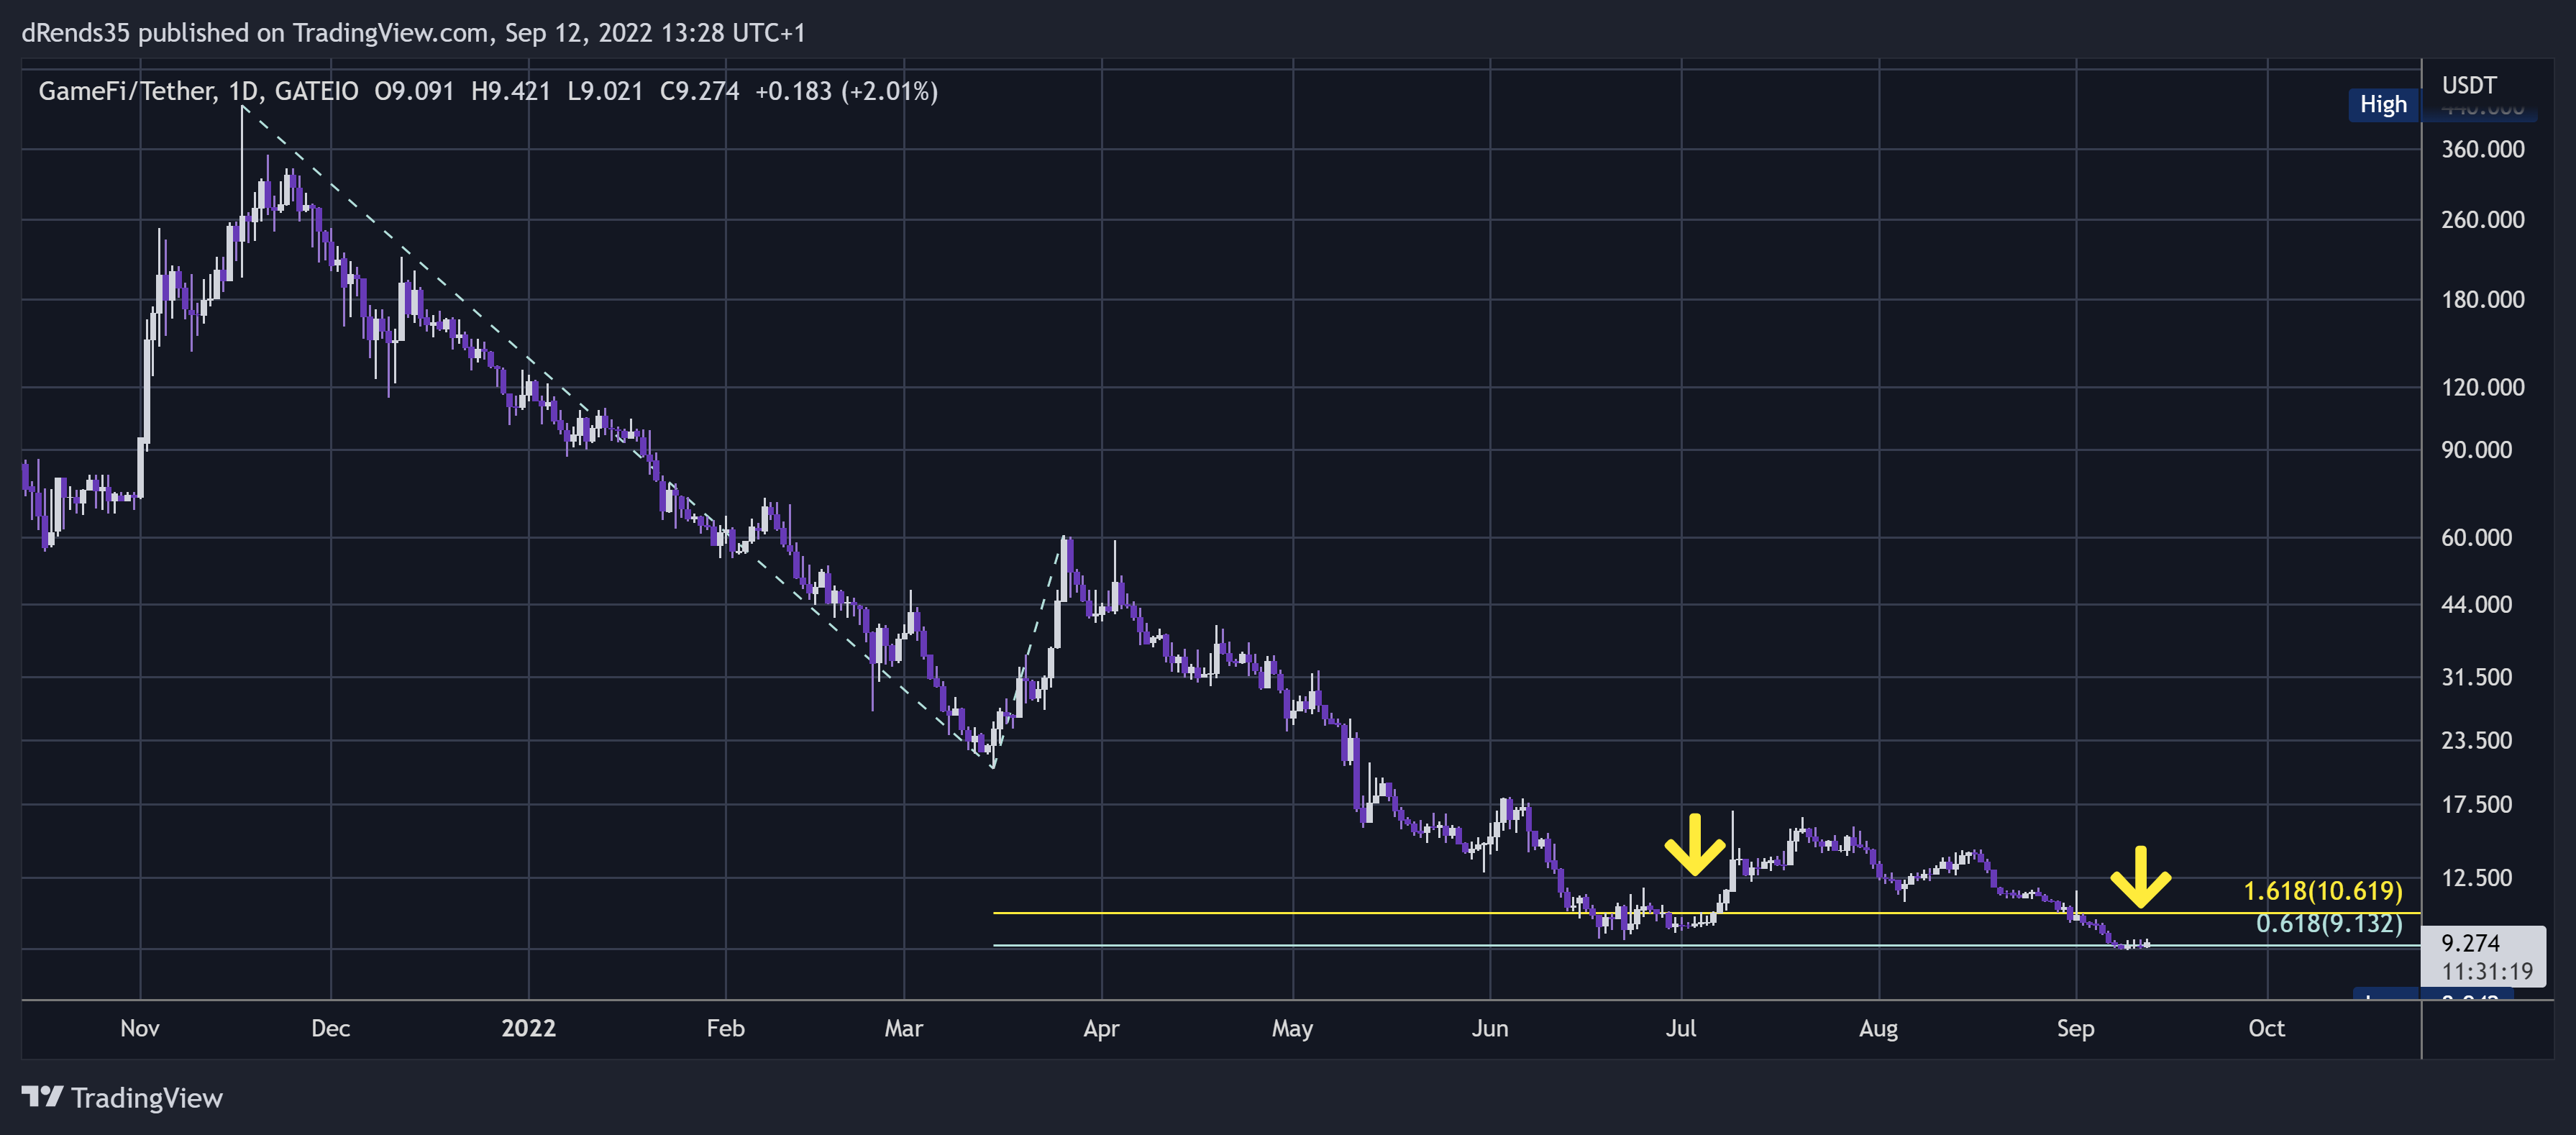Click the USDT currency label
This screenshot has height=1135, width=2576.
tap(2469, 85)
